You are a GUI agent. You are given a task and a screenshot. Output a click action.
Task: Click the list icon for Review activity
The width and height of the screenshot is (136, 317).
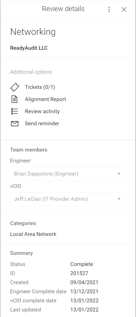tap(15, 111)
